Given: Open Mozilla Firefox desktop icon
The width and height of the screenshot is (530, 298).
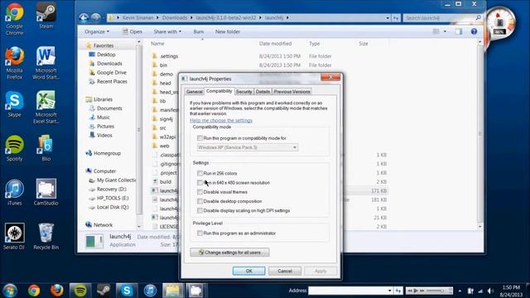Looking at the screenshot, I should [x=15, y=63].
